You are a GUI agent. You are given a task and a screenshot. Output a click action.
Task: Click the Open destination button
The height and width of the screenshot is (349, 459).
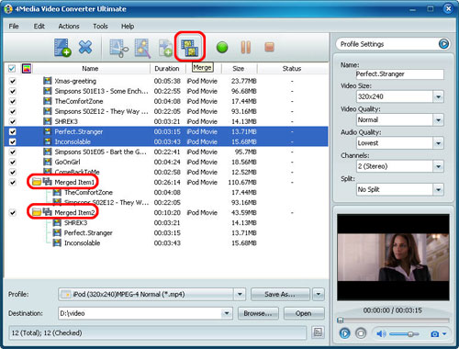pos(304,313)
